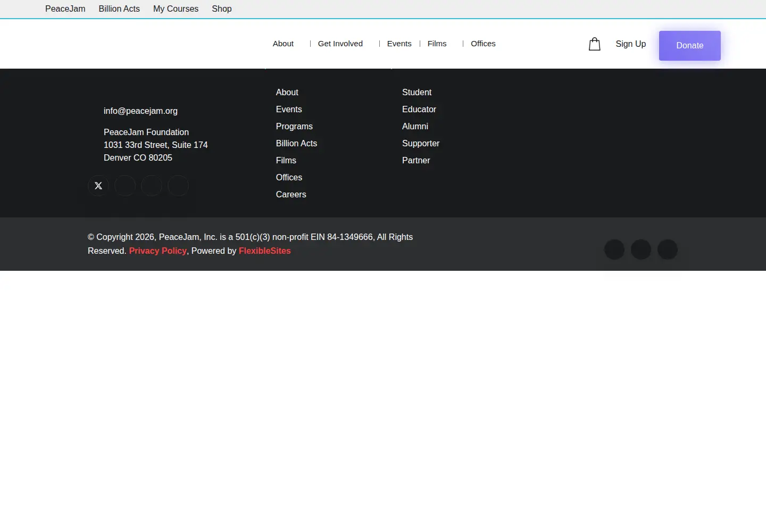Click the "Denver CO 80205" text

point(138,158)
